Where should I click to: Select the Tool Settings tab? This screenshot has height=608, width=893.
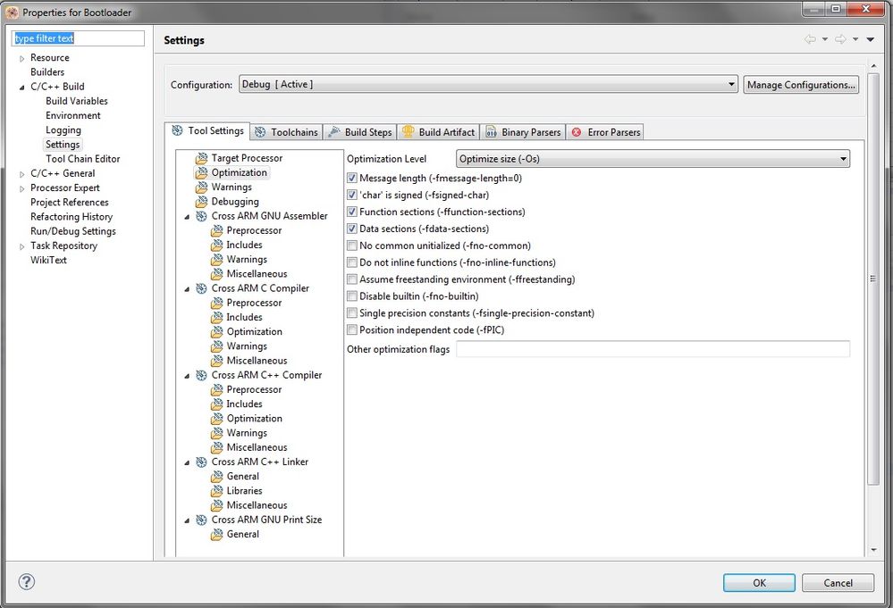(x=207, y=131)
